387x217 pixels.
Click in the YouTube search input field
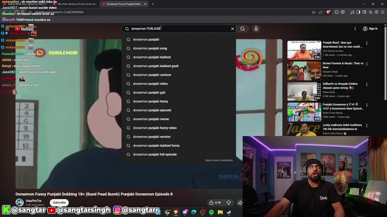click(178, 29)
